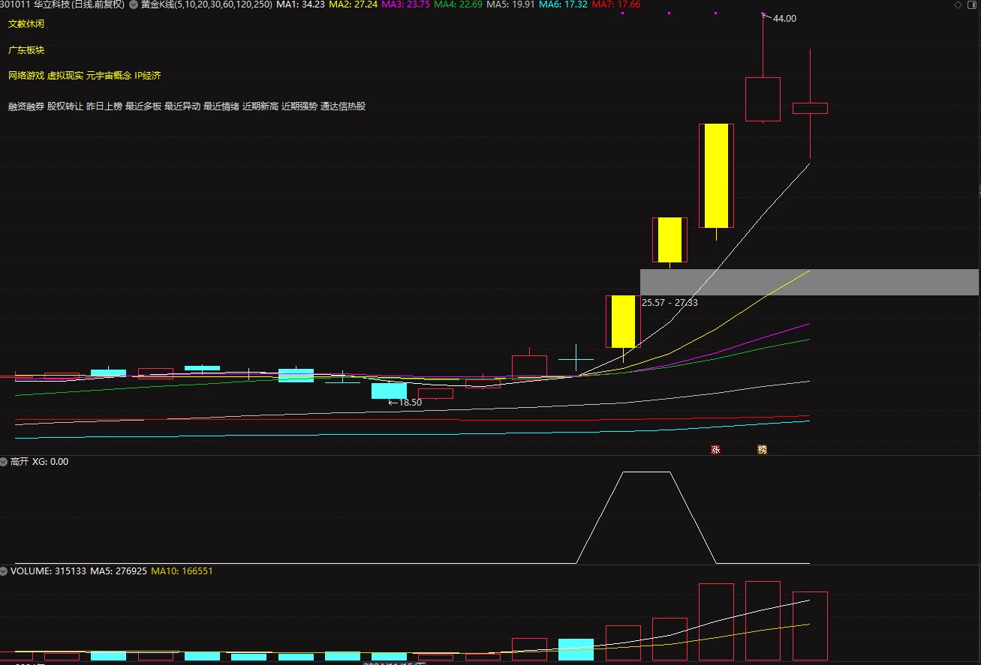The height and width of the screenshot is (665, 981).
Task: Open the 文教休闲 industry link
Action: click(x=26, y=24)
